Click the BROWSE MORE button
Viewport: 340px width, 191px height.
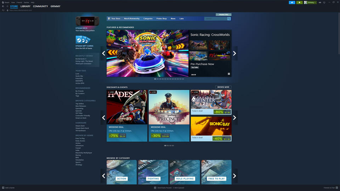pyautogui.click(x=223, y=87)
